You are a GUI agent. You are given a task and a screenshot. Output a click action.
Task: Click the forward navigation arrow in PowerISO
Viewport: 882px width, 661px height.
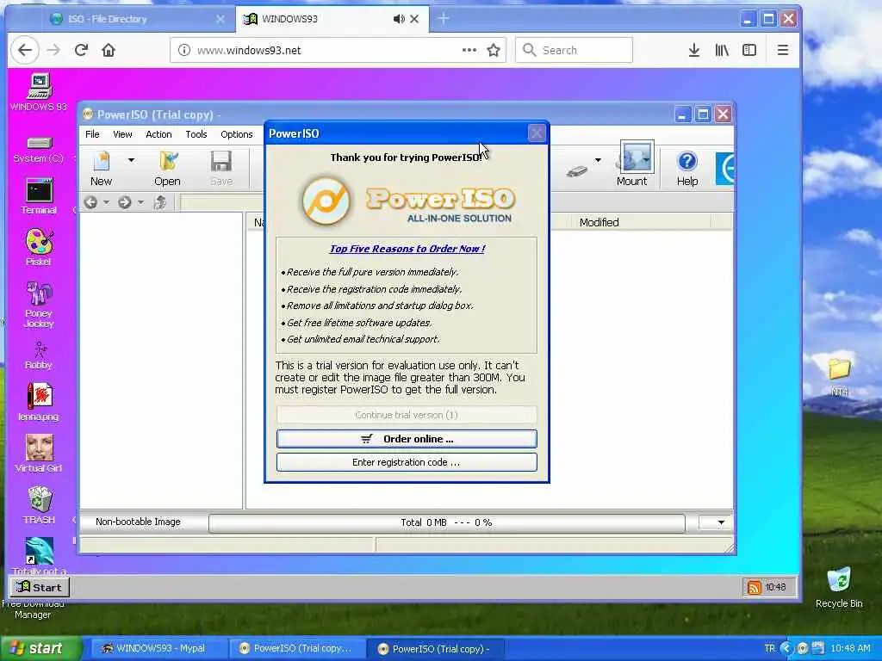pos(124,202)
